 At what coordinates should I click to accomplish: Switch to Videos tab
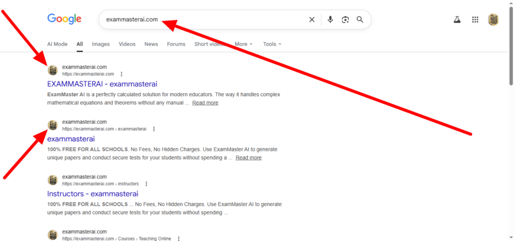[127, 44]
